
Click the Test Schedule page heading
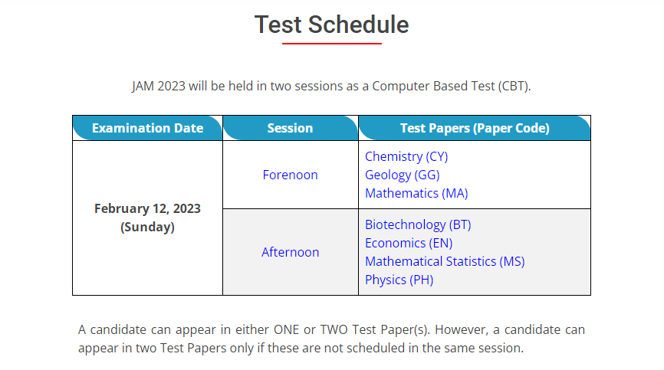point(331,25)
